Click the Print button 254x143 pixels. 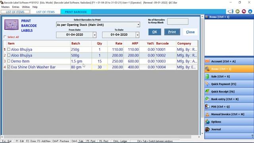(x=172, y=32)
